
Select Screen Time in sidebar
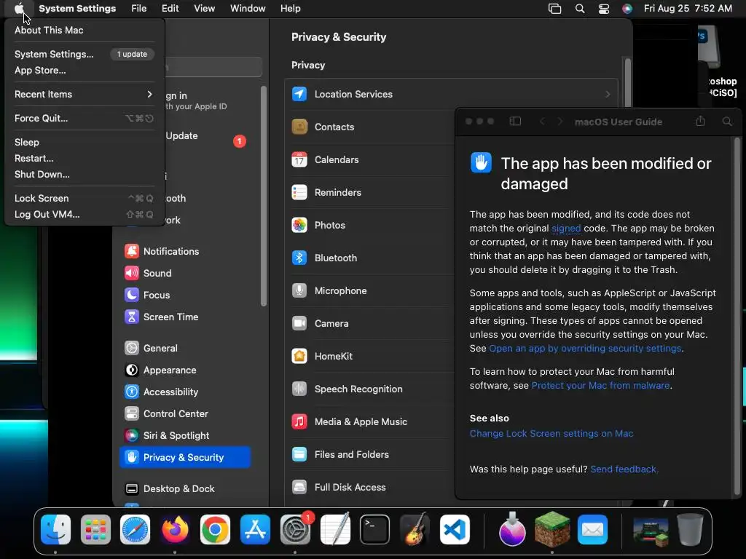point(185,317)
